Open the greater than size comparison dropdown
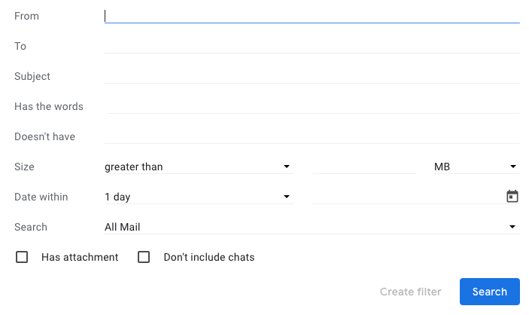The width and height of the screenshot is (529, 315). 199,167
